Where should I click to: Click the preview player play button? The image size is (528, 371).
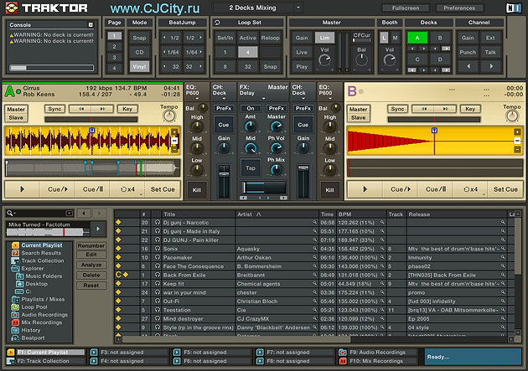click(x=99, y=229)
